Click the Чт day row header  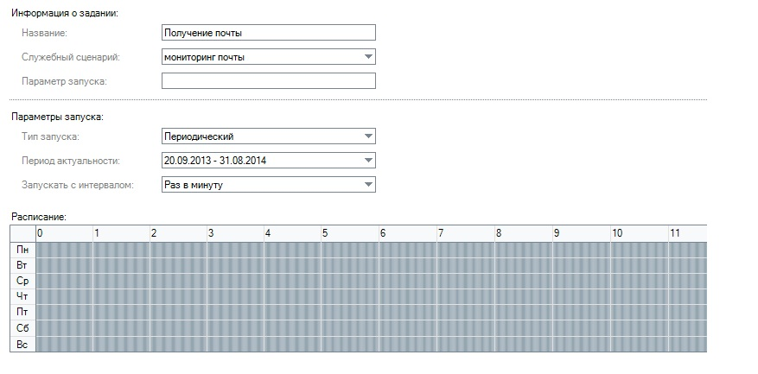(22, 296)
